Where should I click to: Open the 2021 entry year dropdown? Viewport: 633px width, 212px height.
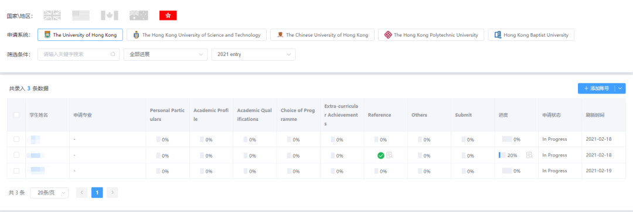tap(254, 54)
